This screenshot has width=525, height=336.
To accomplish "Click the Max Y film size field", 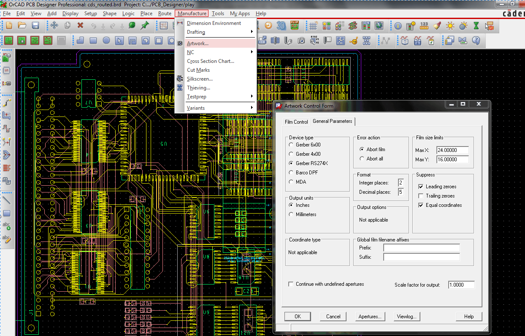I will pos(453,160).
